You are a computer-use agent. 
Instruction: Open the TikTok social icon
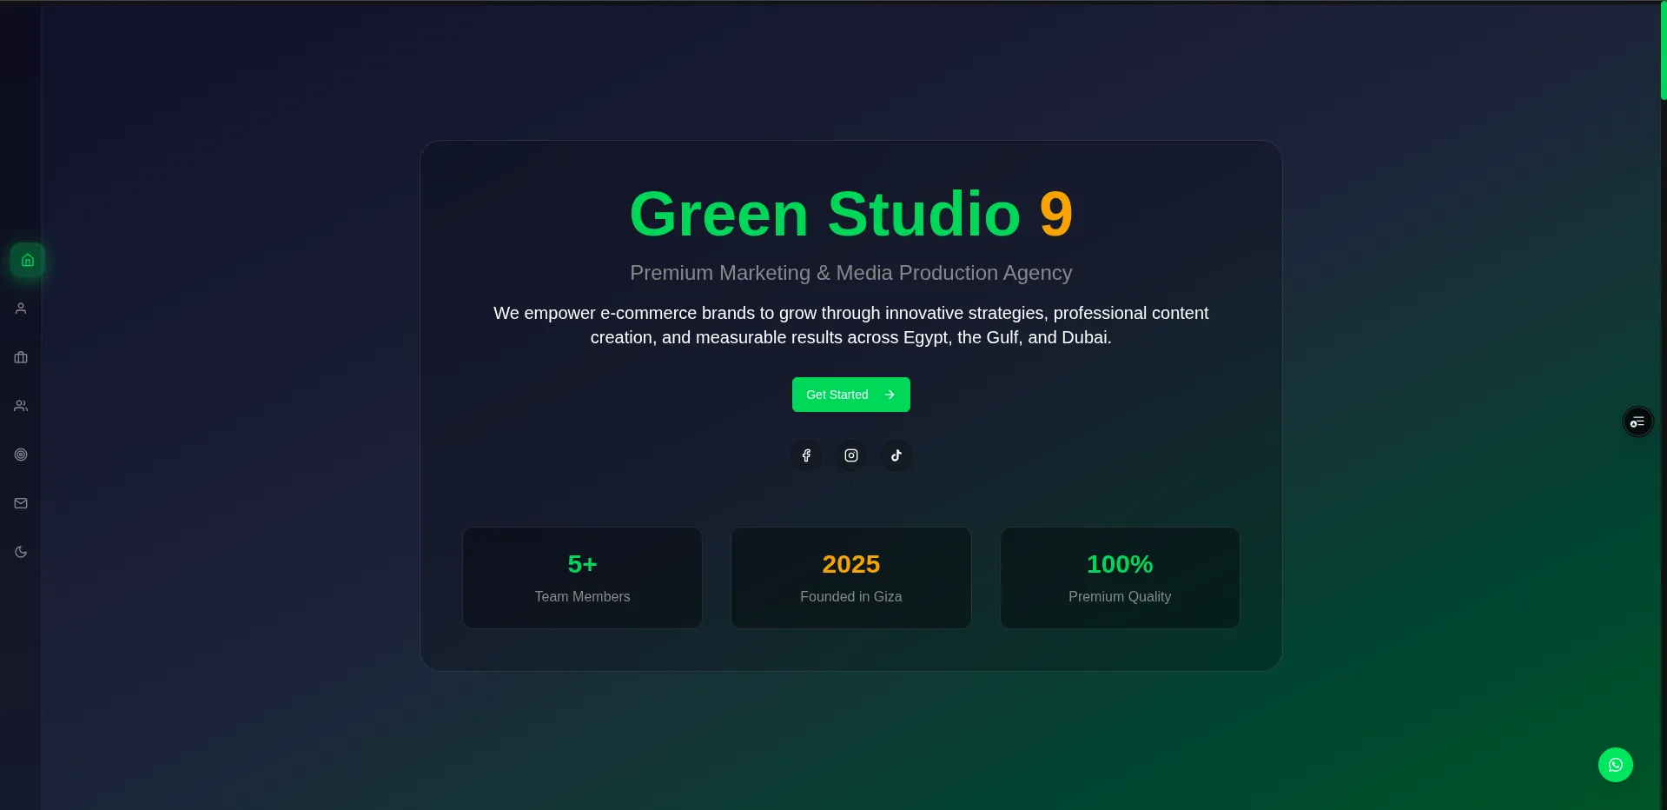896,455
